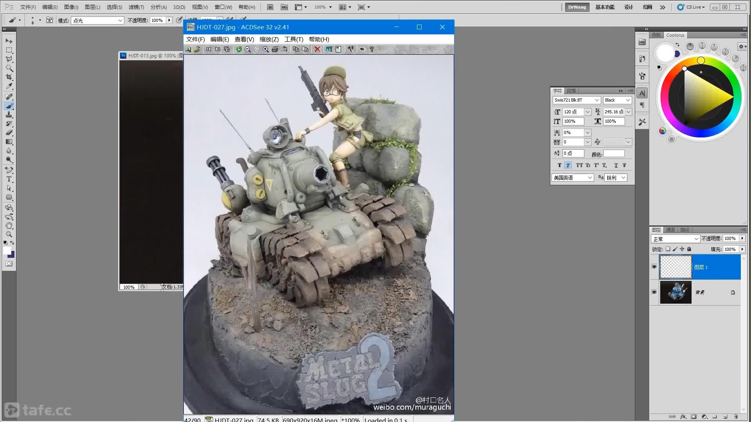
Task: Click red X delete icon in ACDSee
Action: point(317,49)
